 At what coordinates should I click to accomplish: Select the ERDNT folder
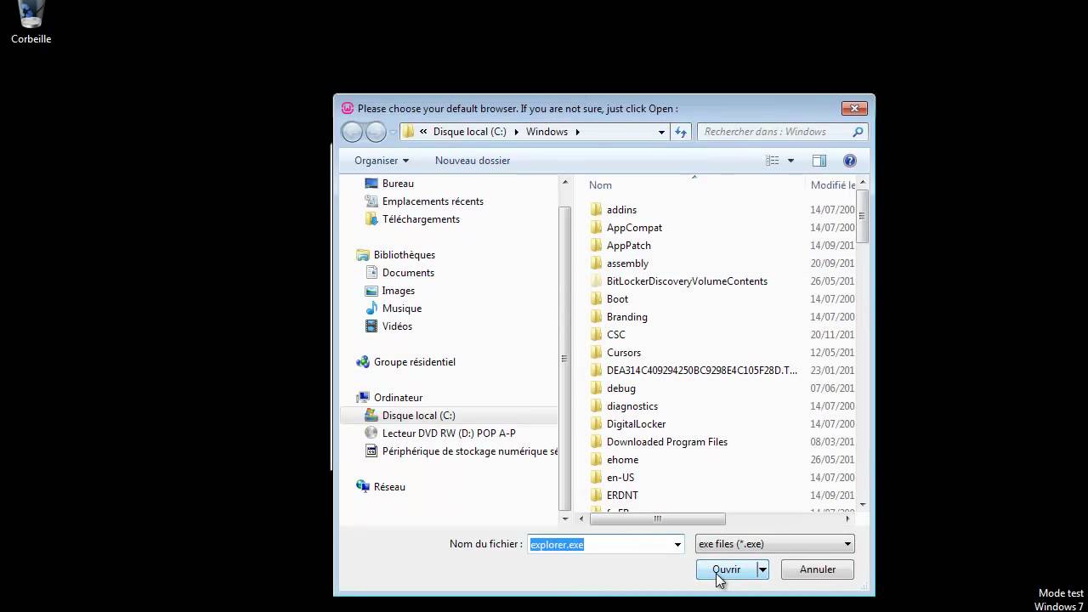click(622, 496)
